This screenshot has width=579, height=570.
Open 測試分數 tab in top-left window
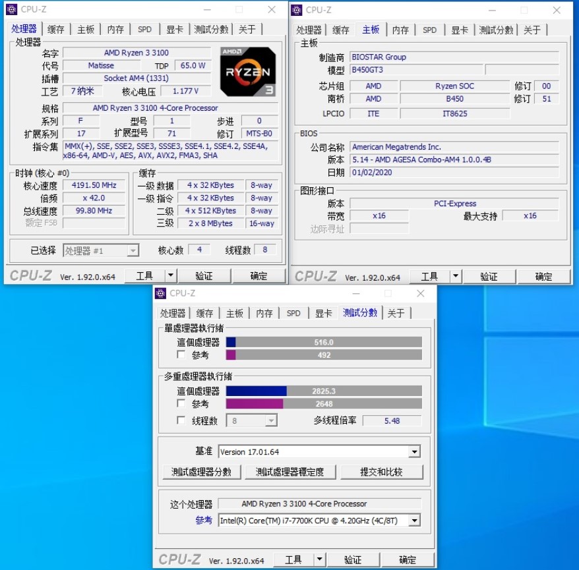point(211,29)
